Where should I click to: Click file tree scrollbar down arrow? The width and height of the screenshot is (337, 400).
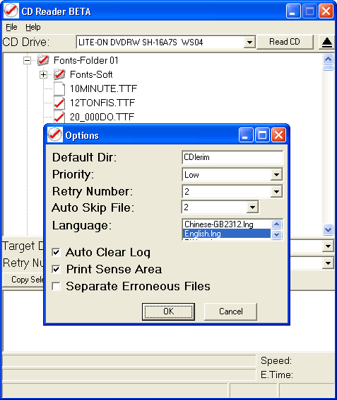pos(328,229)
